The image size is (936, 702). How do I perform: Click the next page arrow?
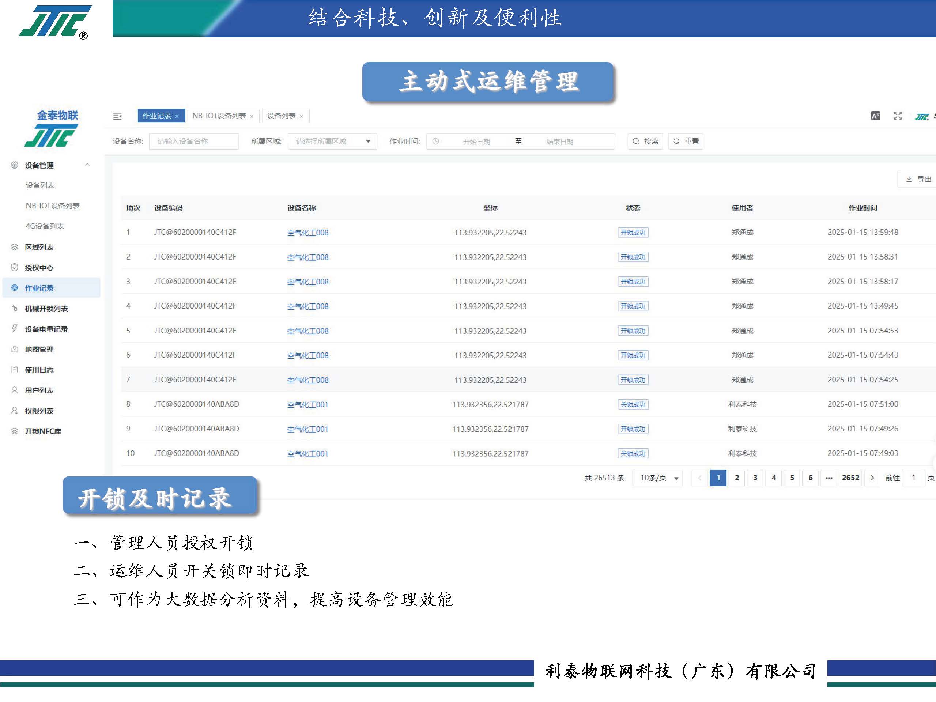(x=872, y=478)
